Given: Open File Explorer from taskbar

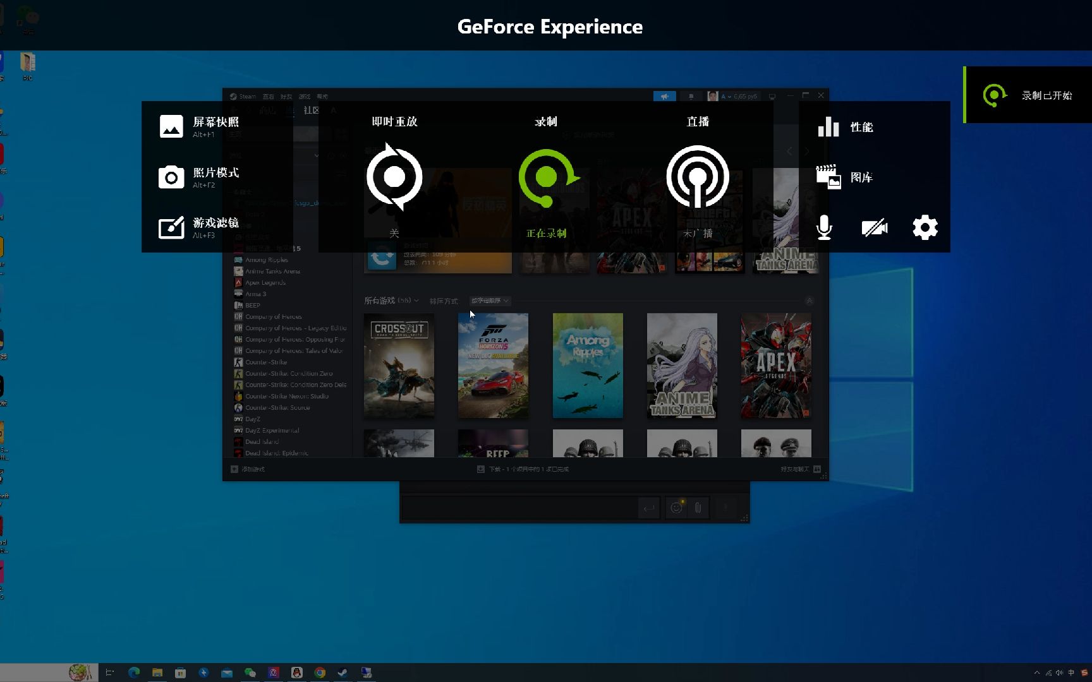Looking at the screenshot, I should 157,673.
